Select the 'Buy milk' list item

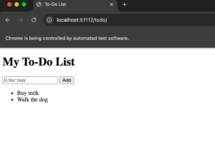[x=28, y=93]
